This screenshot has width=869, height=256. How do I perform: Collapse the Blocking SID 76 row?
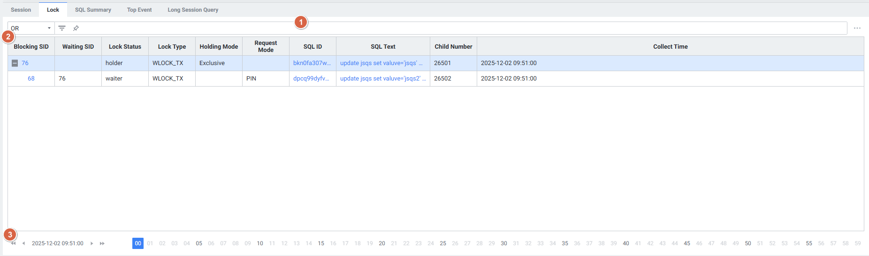pos(15,63)
